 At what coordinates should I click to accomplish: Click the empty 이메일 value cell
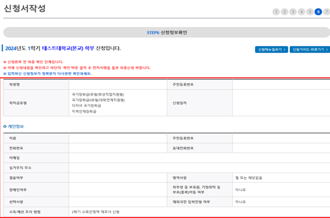(200, 158)
